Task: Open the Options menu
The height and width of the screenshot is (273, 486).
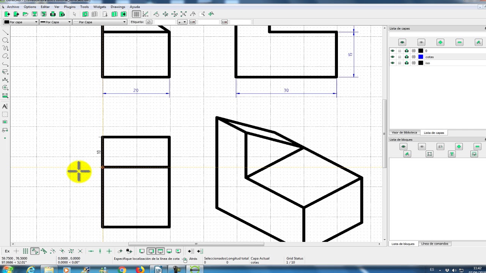Action: point(30,7)
